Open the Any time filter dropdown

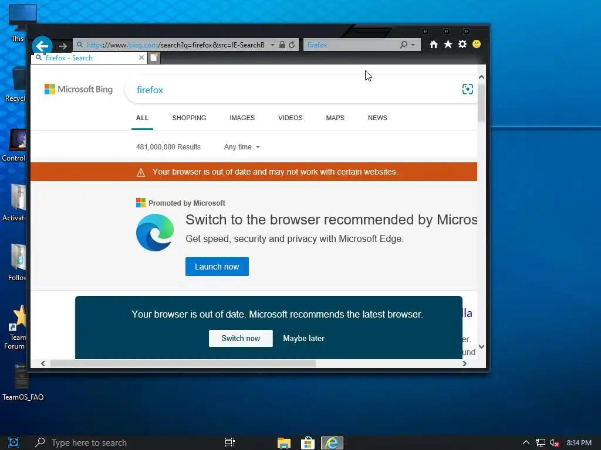click(x=242, y=147)
